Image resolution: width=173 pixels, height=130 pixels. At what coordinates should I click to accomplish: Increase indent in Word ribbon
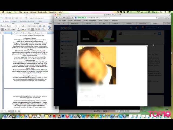tap(44, 26)
